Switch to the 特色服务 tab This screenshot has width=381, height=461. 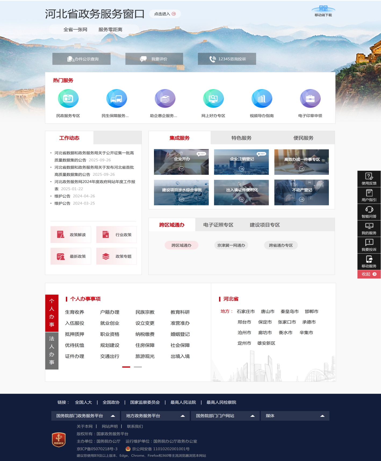coord(242,138)
